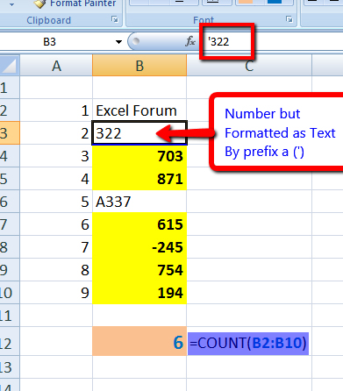Click the orange fill color button
343x391 pixels.
(246, 2)
